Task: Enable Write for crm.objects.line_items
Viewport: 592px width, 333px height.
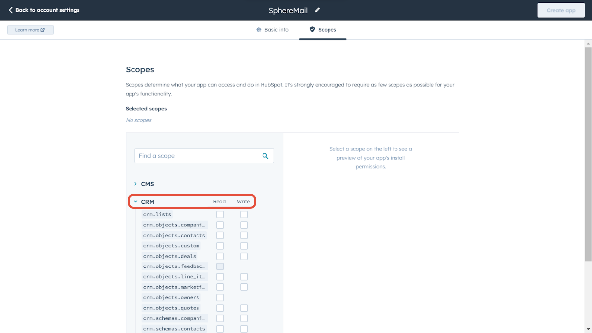Action: point(244,277)
